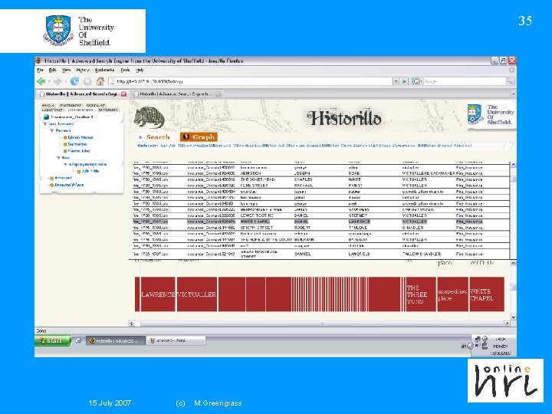Click the insurance contract root node icon
This screenshot has width=552, height=414.
[x=46, y=117]
